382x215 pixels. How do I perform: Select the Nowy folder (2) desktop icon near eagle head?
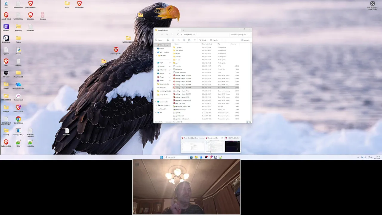(140, 16)
